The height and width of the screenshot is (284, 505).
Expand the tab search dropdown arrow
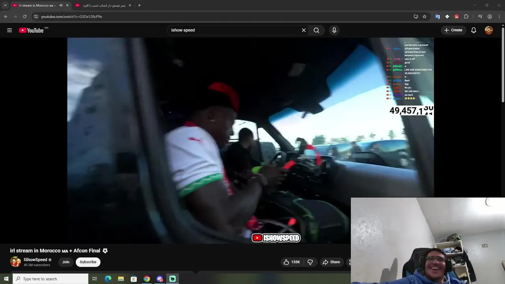pyautogui.click(x=5, y=6)
